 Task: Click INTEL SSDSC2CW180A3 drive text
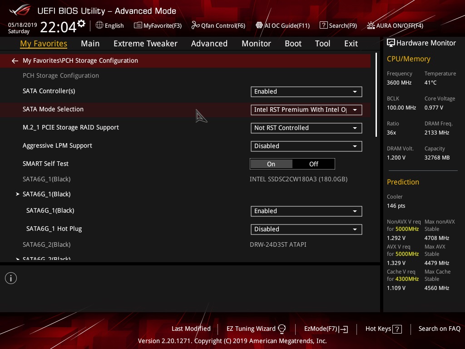click(x=298, y=179)
